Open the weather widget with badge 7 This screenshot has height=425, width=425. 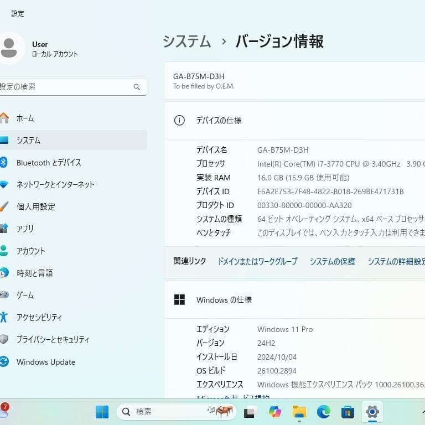point(4,411)
